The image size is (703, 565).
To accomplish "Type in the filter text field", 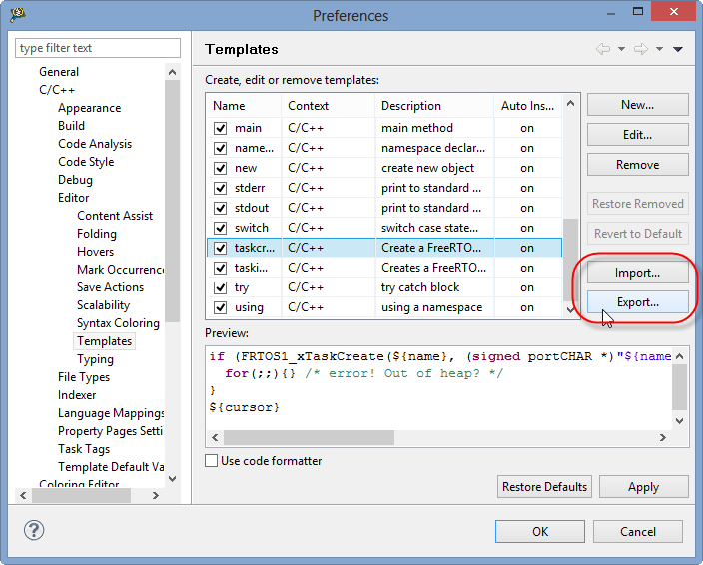I will pyautogui.click(x=98, y=48).
